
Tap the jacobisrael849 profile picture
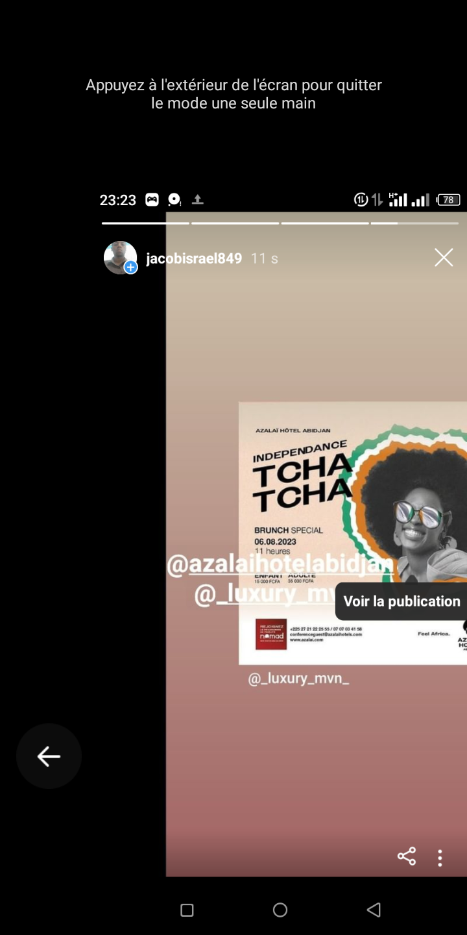121,258
